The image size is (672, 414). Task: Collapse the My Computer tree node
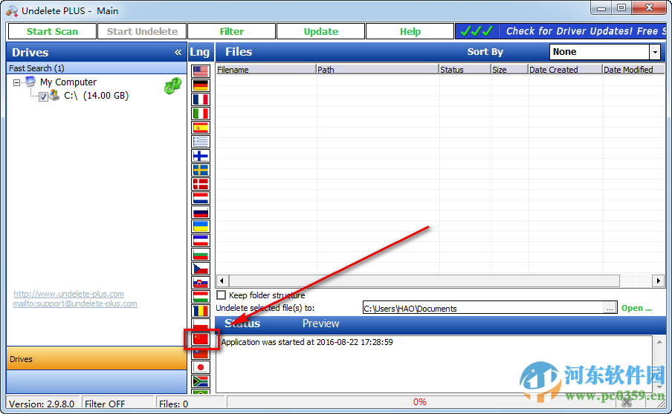16,82
